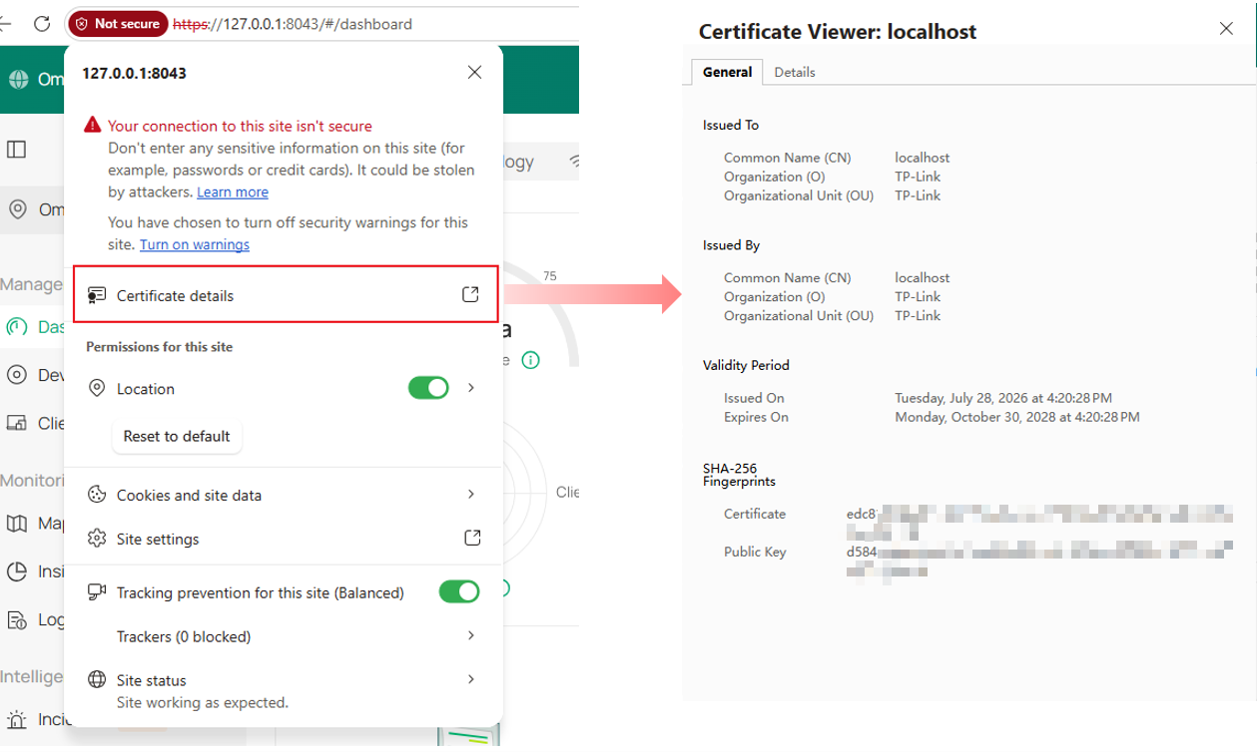Click the Expires On date value
Viewport: 1257px width, 752px height.
[x=1016, y=417]
